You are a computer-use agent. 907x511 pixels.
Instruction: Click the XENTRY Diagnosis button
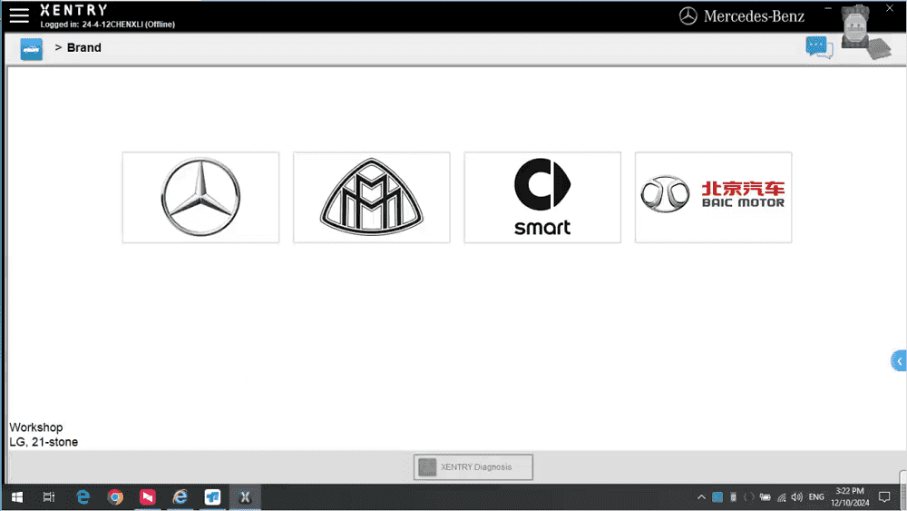pyautogui.click(x=473, y=467)
